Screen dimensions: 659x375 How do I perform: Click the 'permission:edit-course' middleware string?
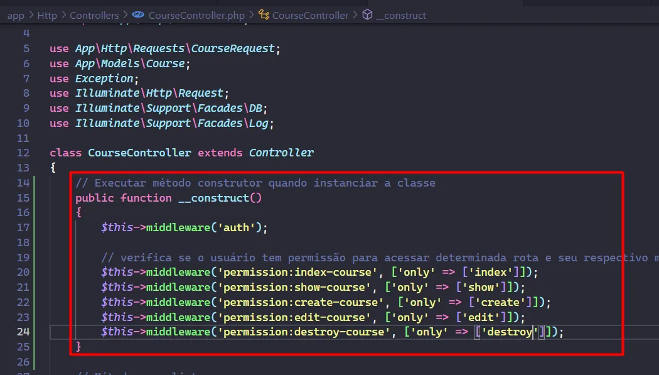coord(296,317)
